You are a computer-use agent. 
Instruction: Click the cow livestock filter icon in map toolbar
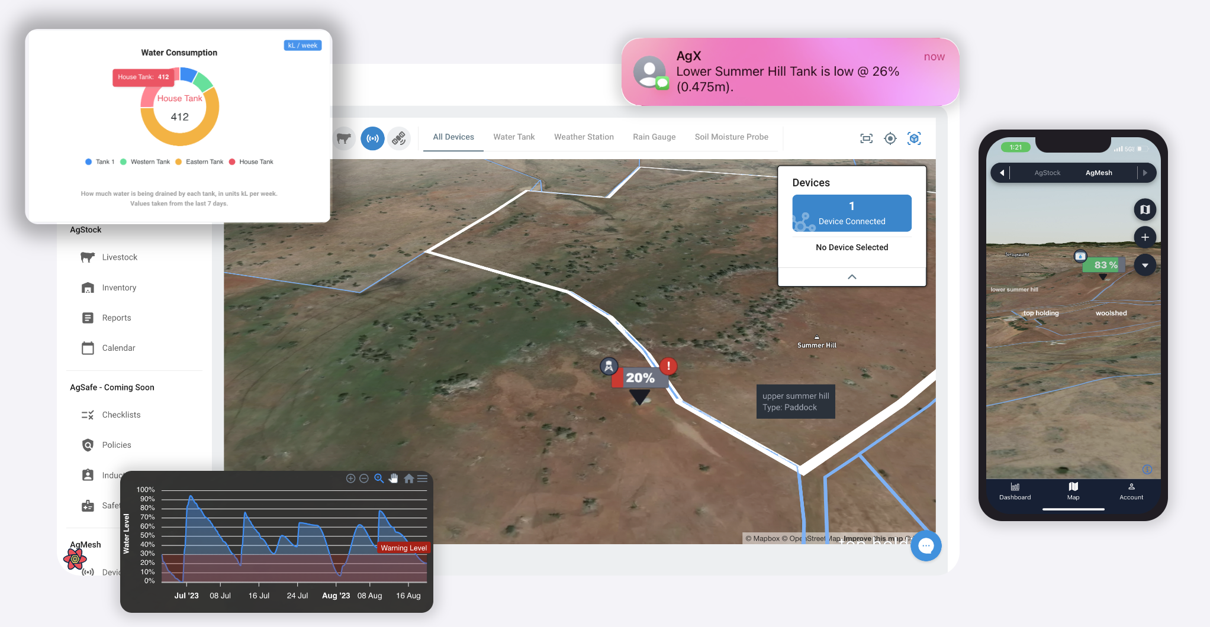pos(344,138)
